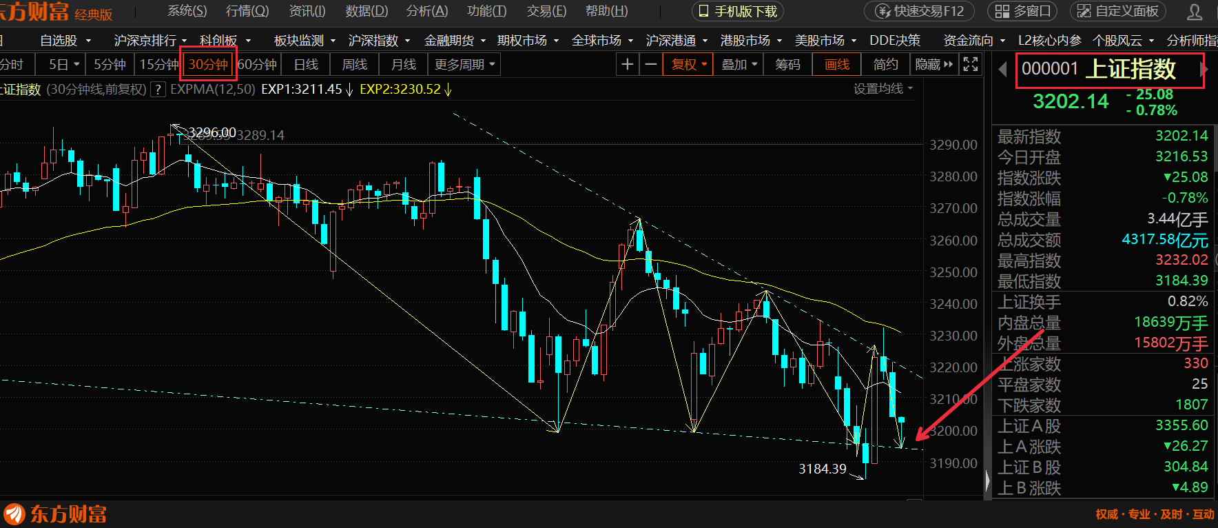Image resolution: width=1218 pixels, height=528 pixels.
Task: Click the EXPMA indicator help question mark
Action: tap(158, 90)
